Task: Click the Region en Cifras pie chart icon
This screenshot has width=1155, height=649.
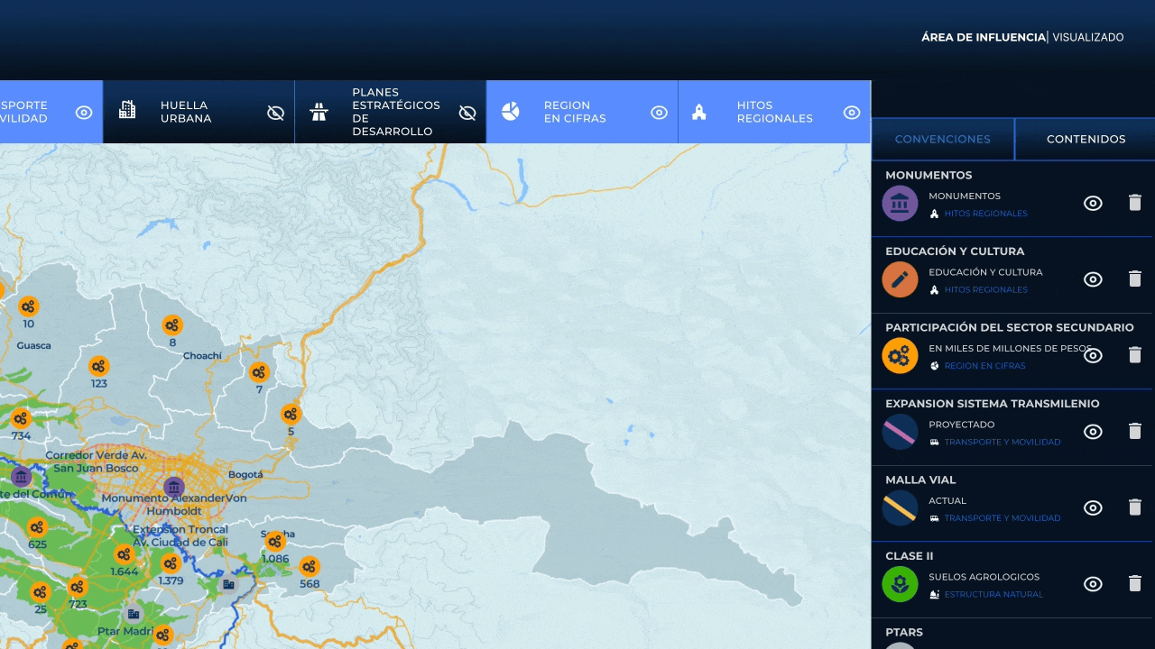Action: coord(511,112)
